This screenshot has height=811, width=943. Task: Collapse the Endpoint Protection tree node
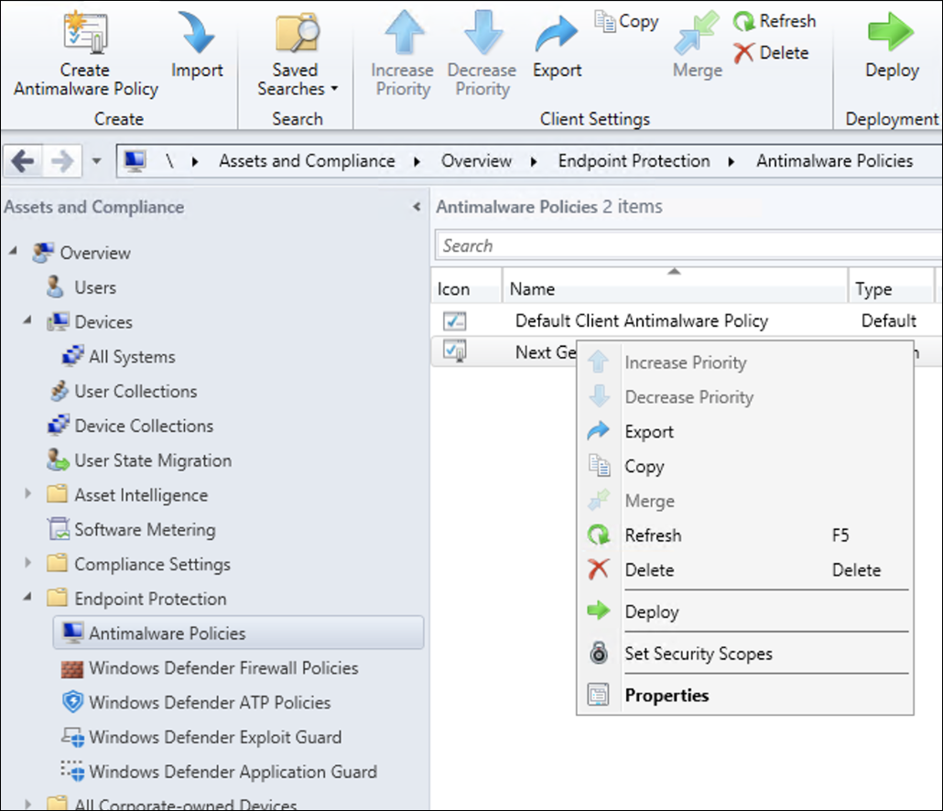point(28,598)
